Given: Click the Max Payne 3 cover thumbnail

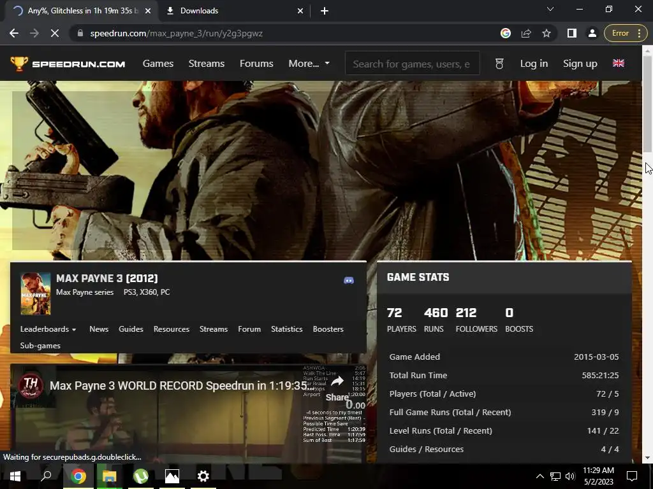Looking at the screenshot, I should coord(36,294).
